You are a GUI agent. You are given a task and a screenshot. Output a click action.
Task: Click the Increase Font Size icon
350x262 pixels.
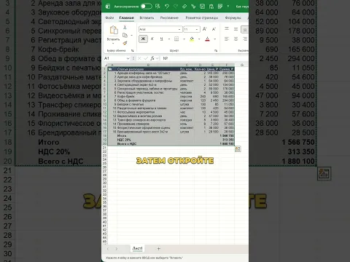[205, 29]
